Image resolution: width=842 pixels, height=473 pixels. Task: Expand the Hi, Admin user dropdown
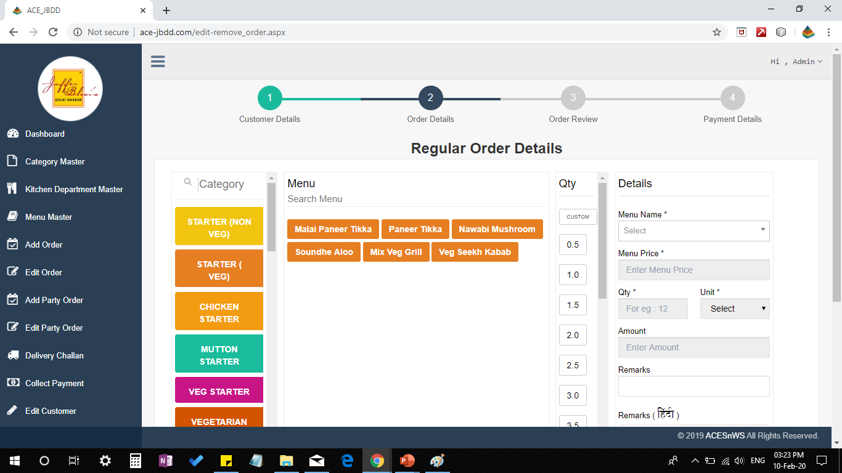pyautogui.click(x=796, y=62)
